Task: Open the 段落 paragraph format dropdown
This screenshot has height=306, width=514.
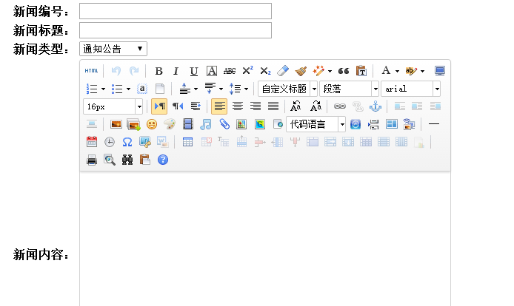Action: 349,89
